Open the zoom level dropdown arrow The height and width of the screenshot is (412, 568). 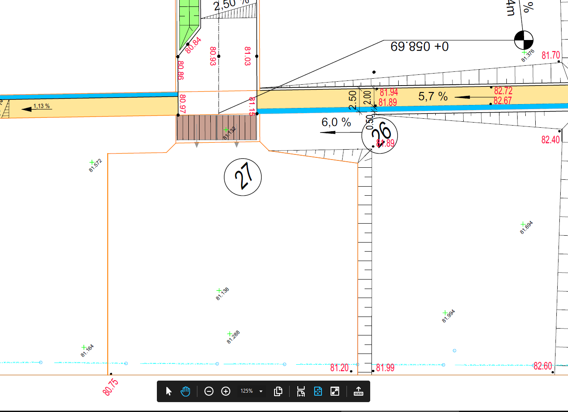(x=261, y=391)
